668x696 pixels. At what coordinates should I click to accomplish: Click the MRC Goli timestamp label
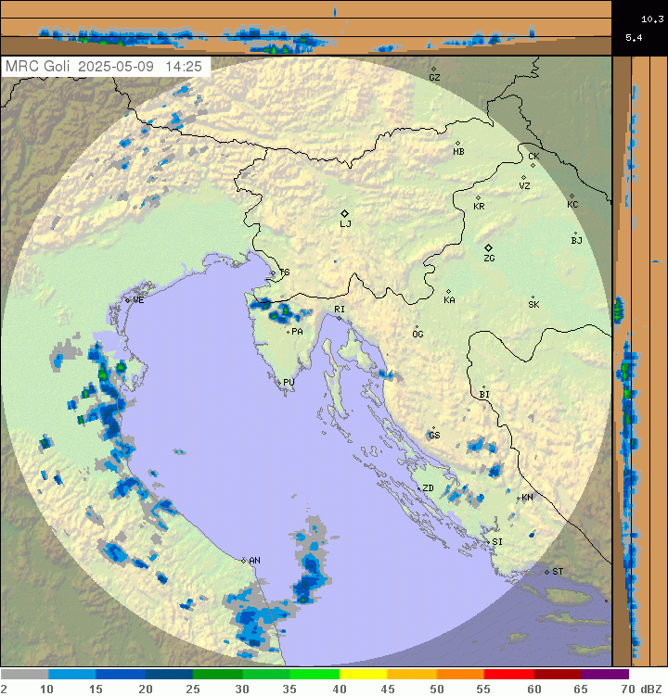(x=104, y=67)
